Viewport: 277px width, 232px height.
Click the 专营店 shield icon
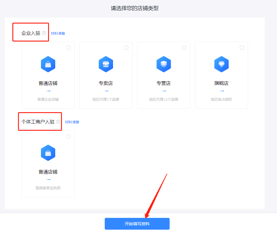point(163,64)
